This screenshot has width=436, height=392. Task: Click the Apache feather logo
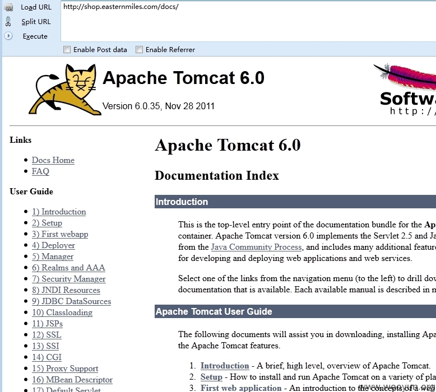click(404, 76)
